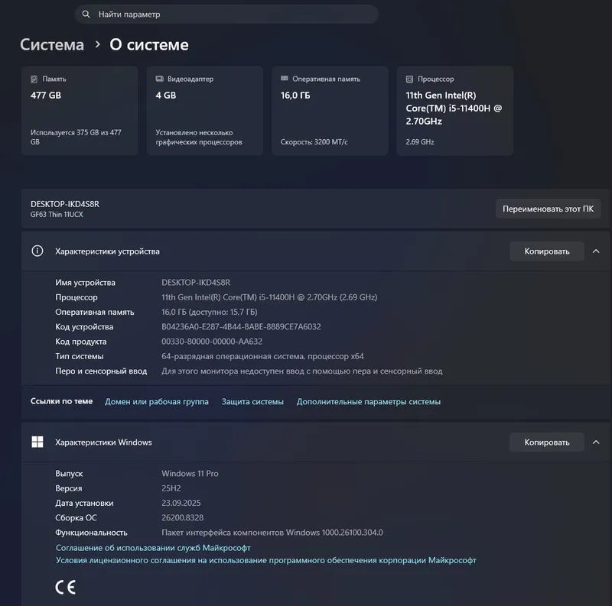Click Переименовать этот ПК button
The image size is (612, 606).
(x=548, y=209)
